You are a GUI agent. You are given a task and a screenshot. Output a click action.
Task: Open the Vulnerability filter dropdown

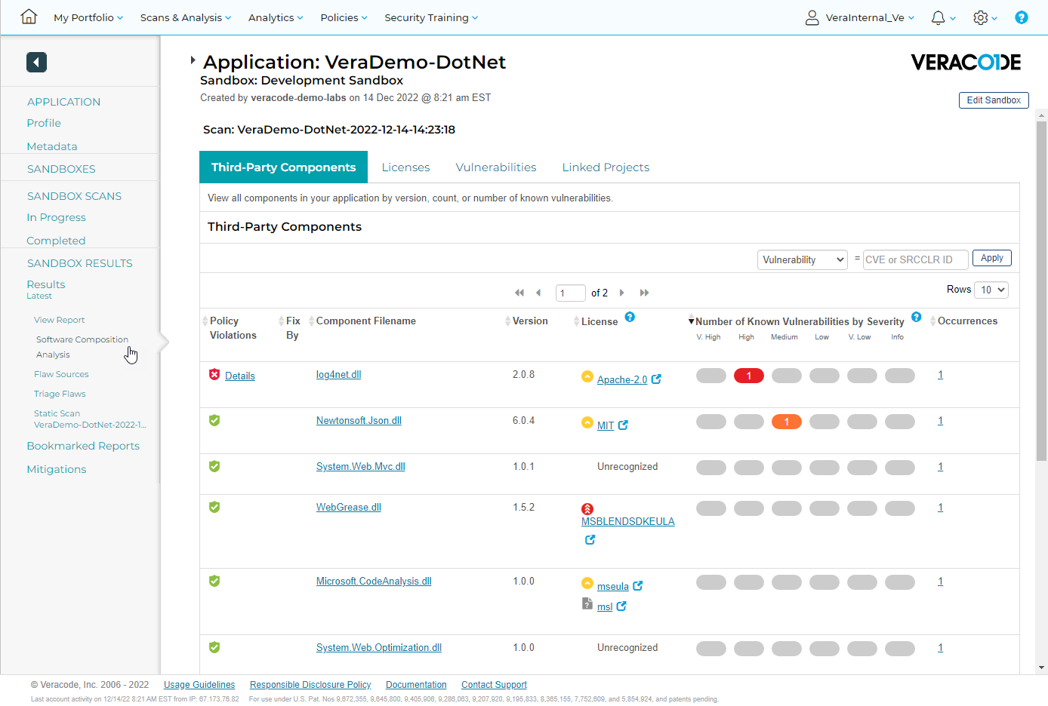[x=803, y=259]
